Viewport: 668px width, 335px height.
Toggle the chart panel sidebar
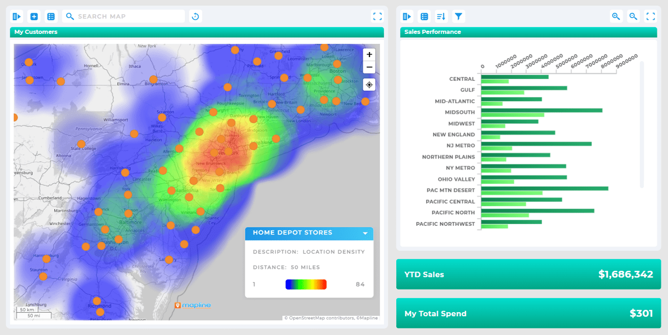pos(407,16)
